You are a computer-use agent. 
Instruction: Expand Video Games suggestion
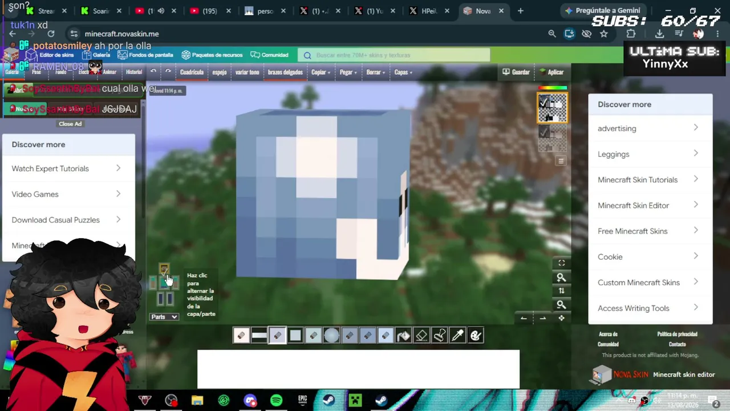click(67, 194)
